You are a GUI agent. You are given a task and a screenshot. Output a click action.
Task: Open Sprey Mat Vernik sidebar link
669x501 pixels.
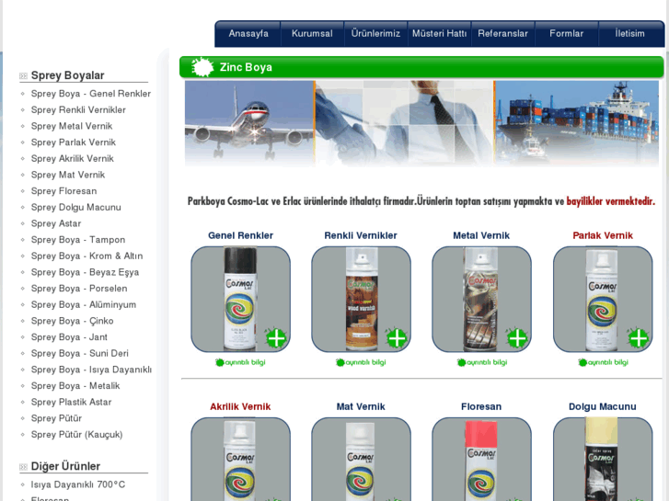pyautogui.click(x=68, y=175)
